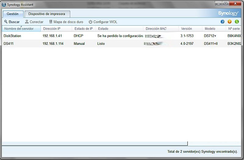The image size is (244, 160).
Task: Click the Nº serie column header
Action: 233,29
